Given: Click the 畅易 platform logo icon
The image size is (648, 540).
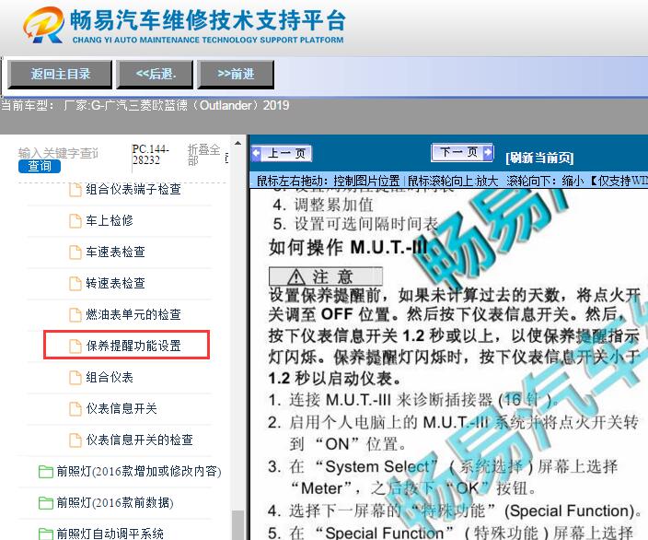Looking at the screenshot, I should pos(43,25).
